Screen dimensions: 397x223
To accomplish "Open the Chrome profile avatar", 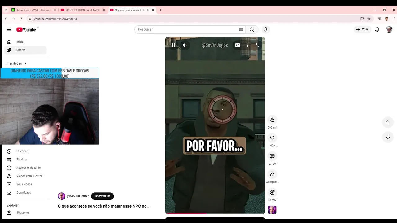I will click(x=386, y=19).
